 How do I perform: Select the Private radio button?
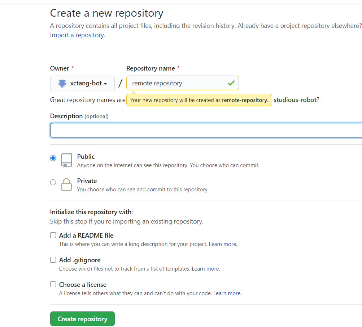[x=53, y=182]
